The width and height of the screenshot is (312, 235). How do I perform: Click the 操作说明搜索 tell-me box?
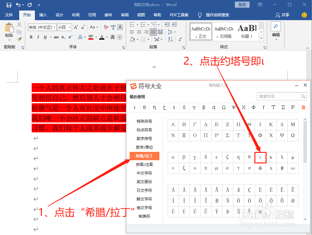pos(218,15)
